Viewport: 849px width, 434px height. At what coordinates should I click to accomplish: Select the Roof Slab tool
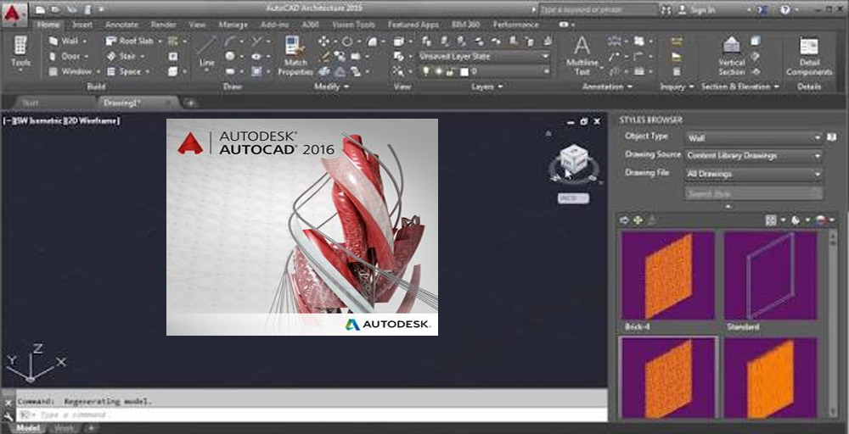pos(129,41)
